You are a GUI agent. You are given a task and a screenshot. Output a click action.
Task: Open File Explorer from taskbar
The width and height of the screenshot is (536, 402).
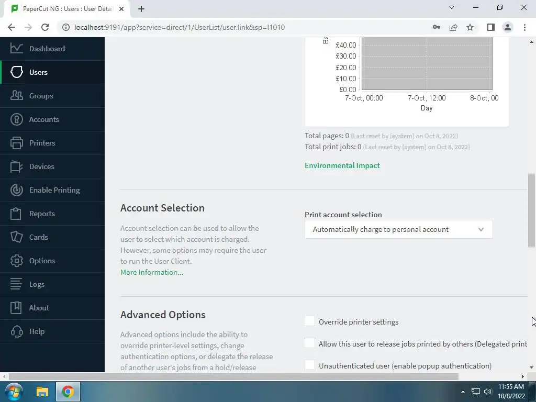click(x=42, y=392)
